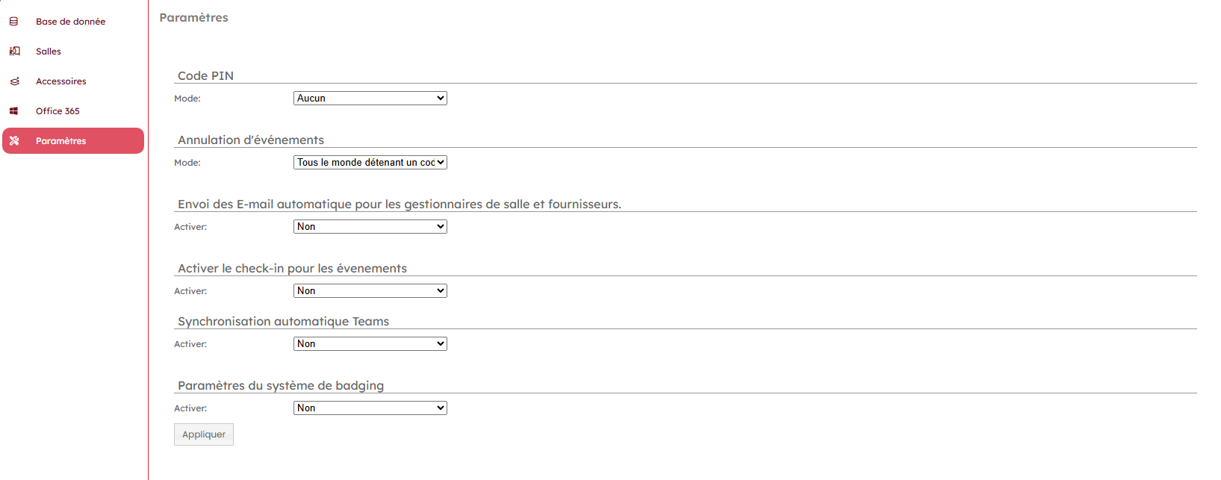
Task: Open the Synchronisation automatique Teams dropdown
Action: [370, 344]
